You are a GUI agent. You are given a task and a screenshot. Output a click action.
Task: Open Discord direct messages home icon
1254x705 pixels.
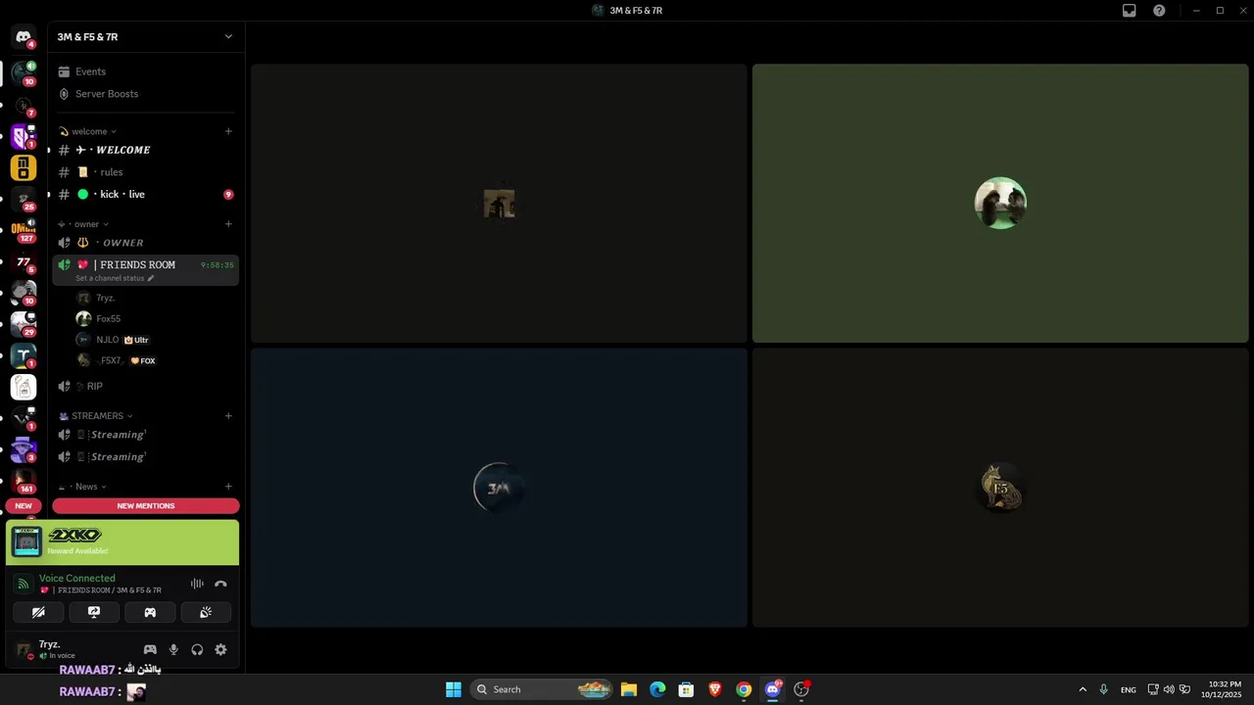(x=24, y=37)
